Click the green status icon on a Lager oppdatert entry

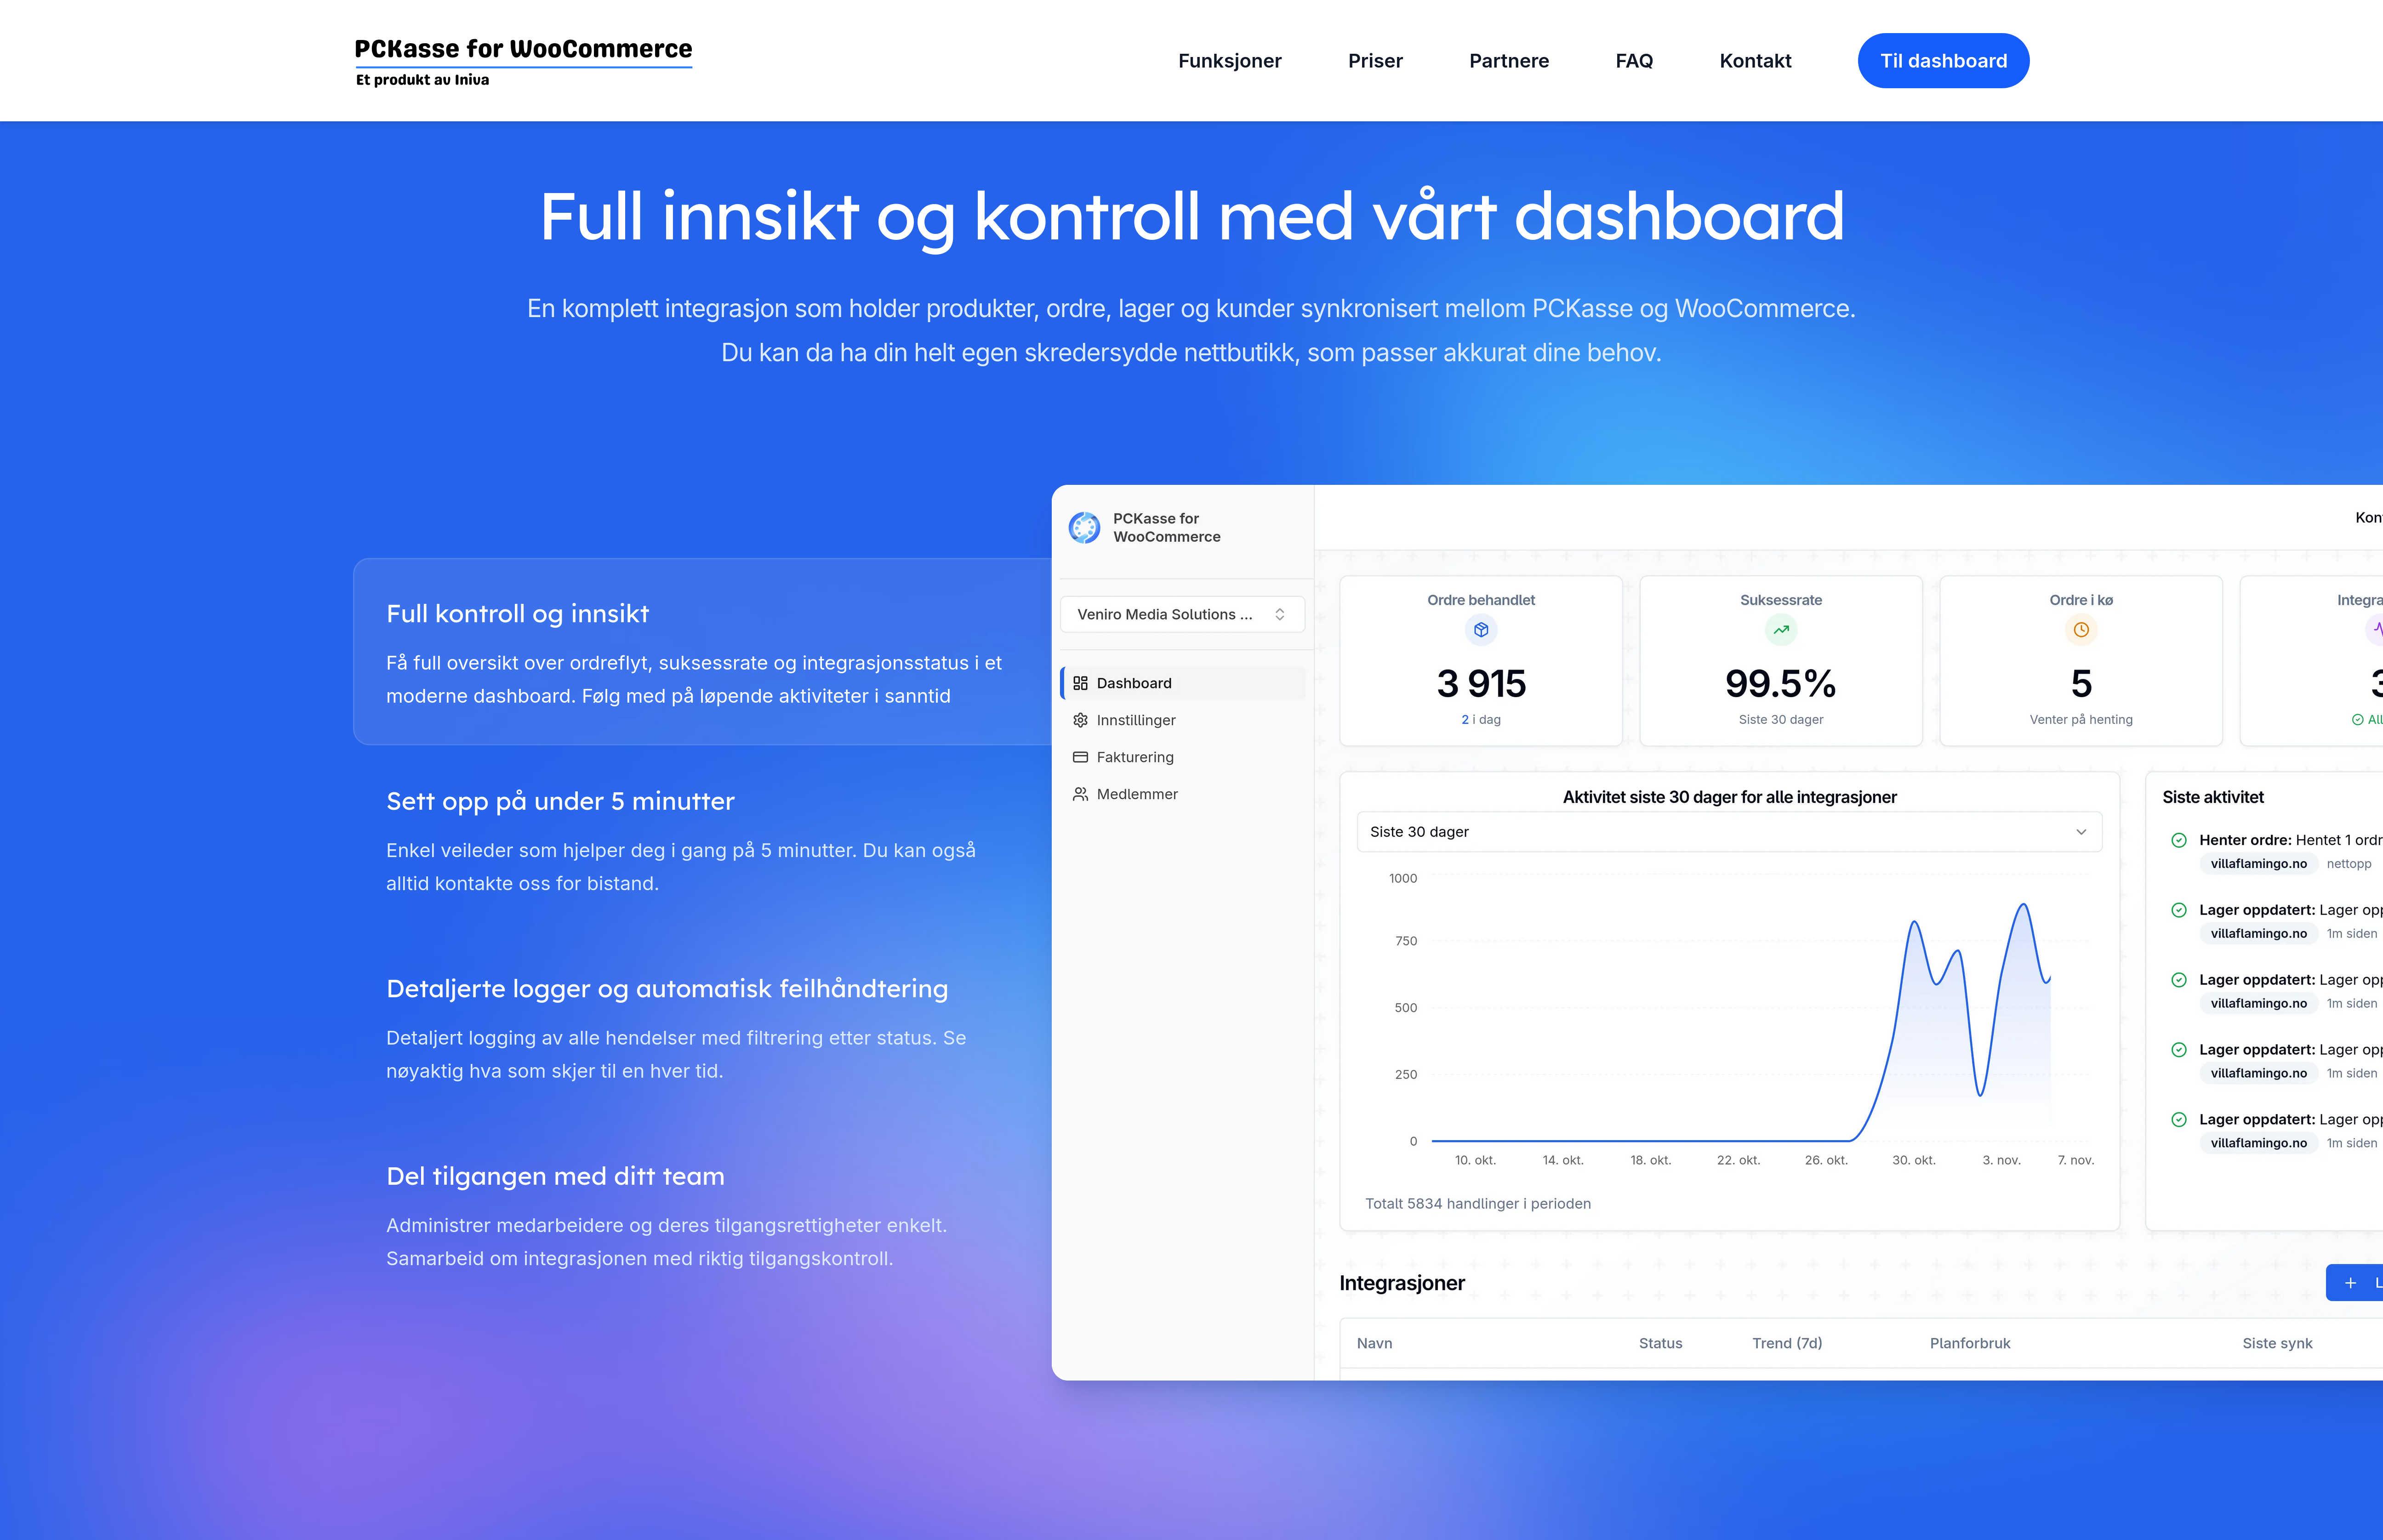2180,910
